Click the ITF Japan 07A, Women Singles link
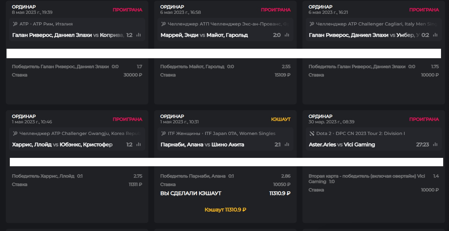The image size is (449, 231). (x=240, y=134)
